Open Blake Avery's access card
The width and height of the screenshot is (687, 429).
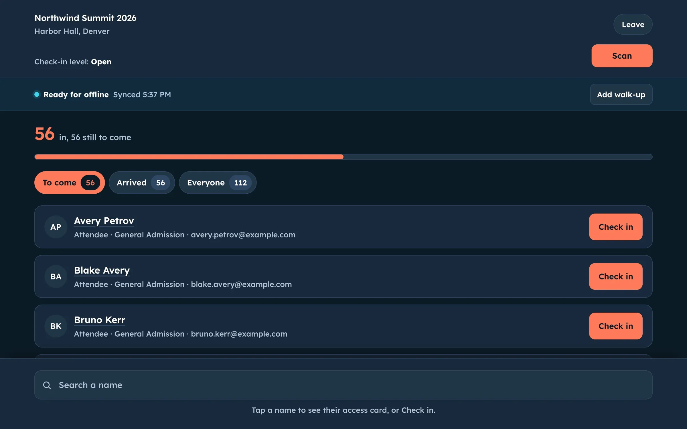[x=102, y=270]
